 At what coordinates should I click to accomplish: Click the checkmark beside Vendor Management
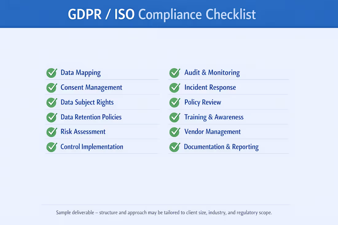(175, 132)
